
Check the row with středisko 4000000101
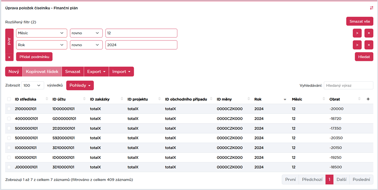click(9, 119)
